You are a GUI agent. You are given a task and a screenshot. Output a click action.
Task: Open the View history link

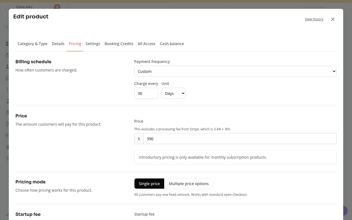(314, 19)
